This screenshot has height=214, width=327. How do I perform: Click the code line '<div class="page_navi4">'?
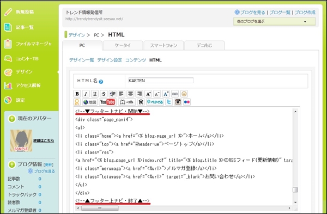[x=104, y=120]
